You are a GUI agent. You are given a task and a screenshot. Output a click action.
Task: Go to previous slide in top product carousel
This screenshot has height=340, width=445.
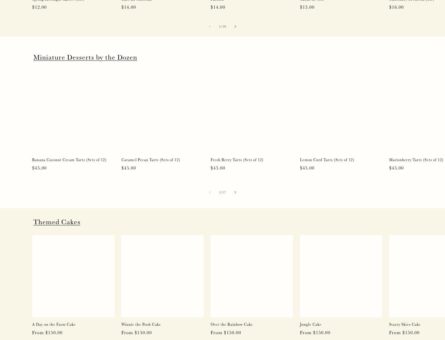click(209, 26)
